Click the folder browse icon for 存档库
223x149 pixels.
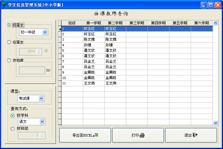(48, 70)
